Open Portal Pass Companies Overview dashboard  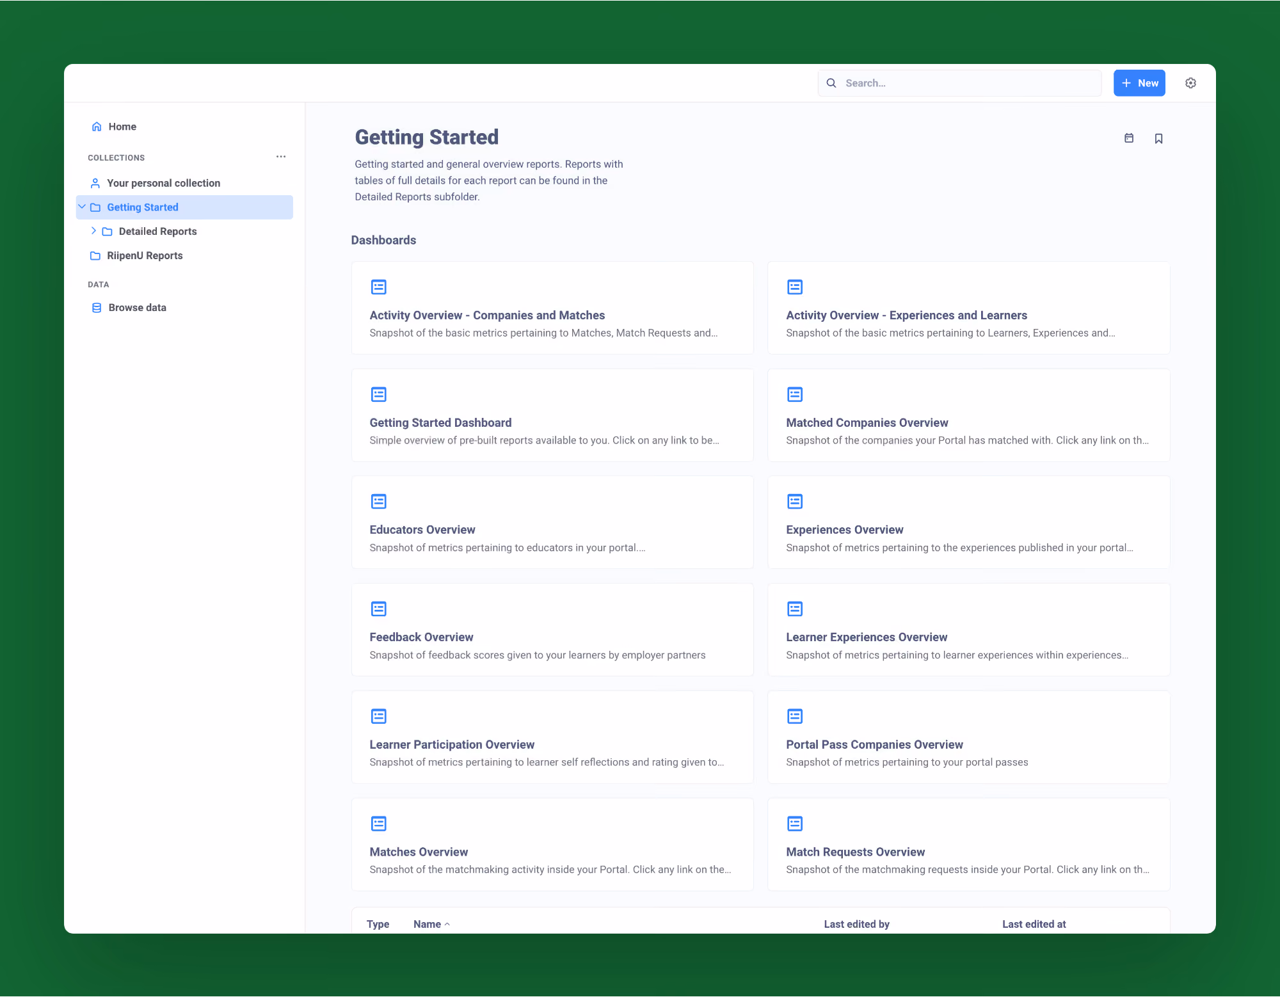[x=969, y=737]
